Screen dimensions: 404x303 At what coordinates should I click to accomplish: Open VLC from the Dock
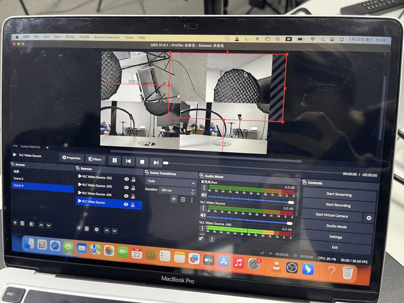coord(276,266)
